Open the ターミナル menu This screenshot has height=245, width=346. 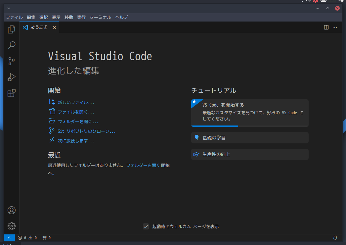(x=101, y=17)
